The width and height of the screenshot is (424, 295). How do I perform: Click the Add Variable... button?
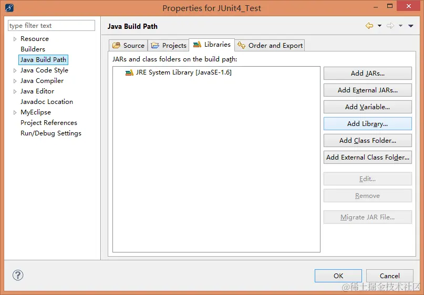367,107
